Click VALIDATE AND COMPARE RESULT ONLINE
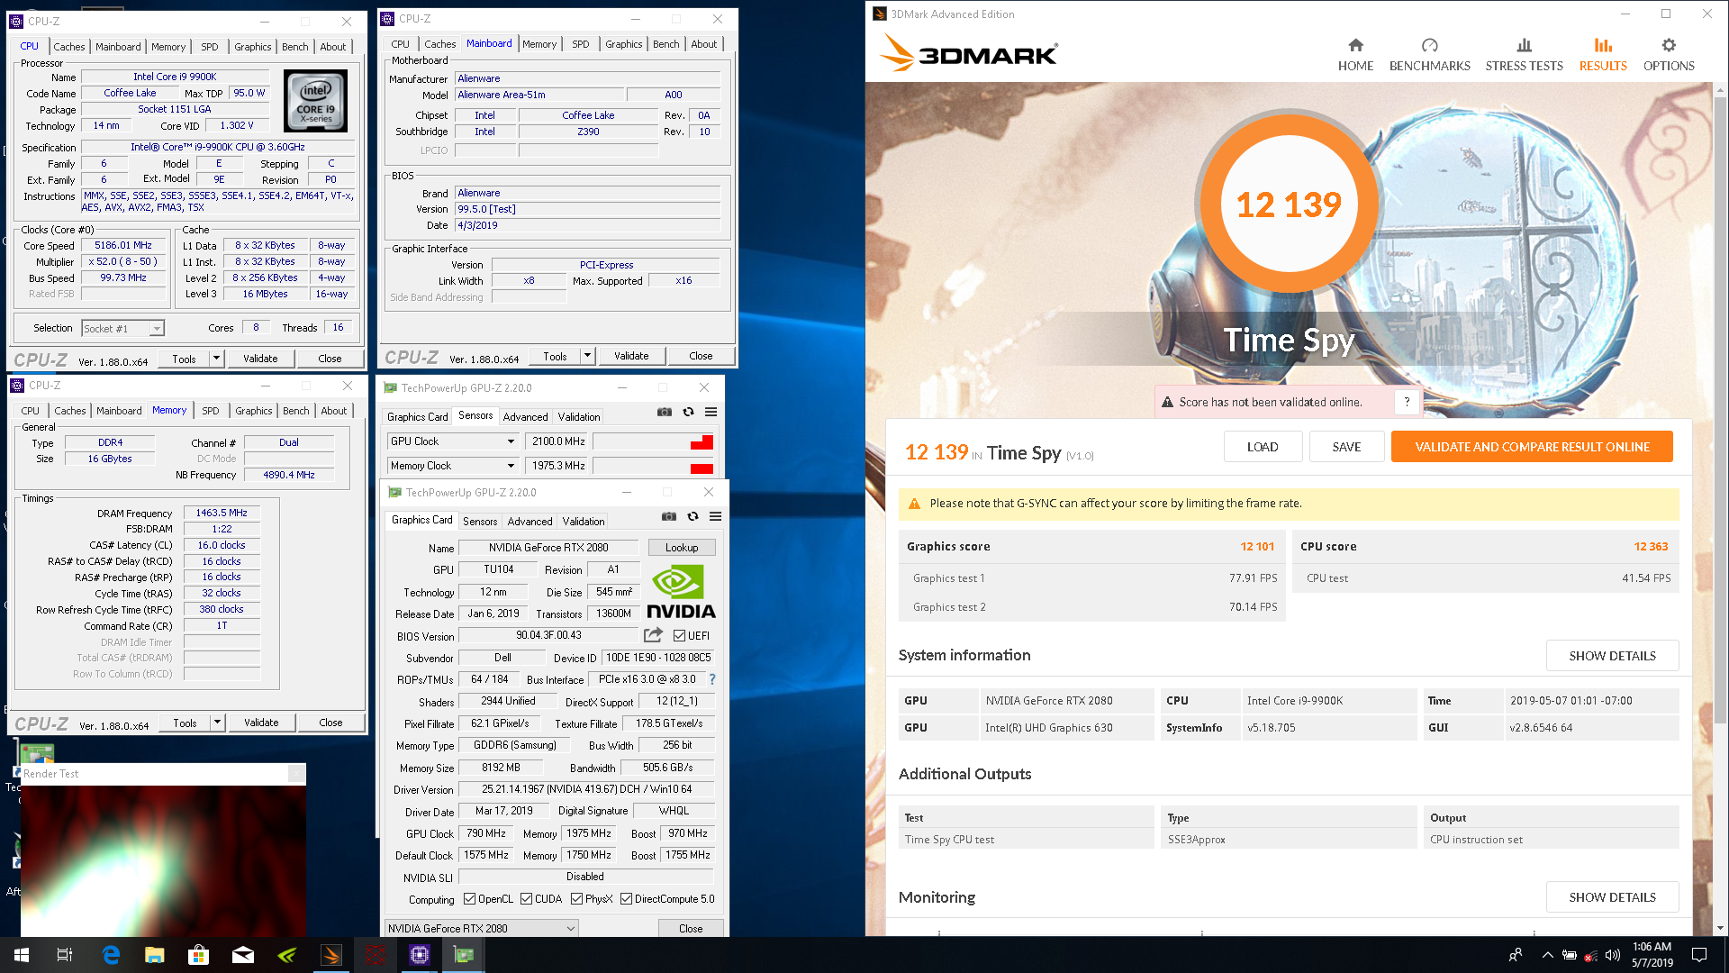Image resolution: width=1729 pixels, height=973 pixels. [1532, 446]
